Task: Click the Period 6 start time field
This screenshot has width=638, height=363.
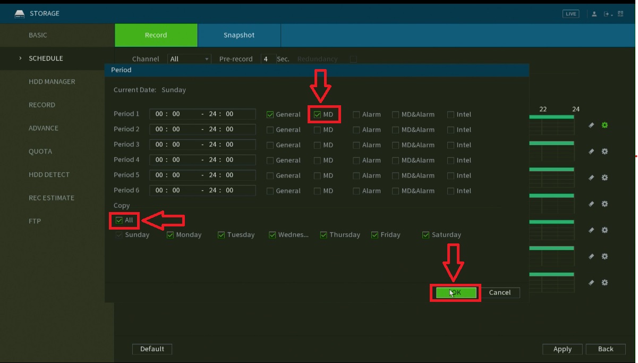Action: click(168, 190)
